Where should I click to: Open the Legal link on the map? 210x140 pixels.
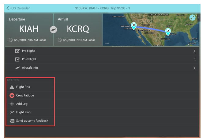(107, 43)
